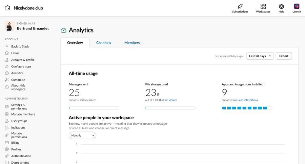
Task: Click the Last updated 3 days ago text
Action: (228, 56)
